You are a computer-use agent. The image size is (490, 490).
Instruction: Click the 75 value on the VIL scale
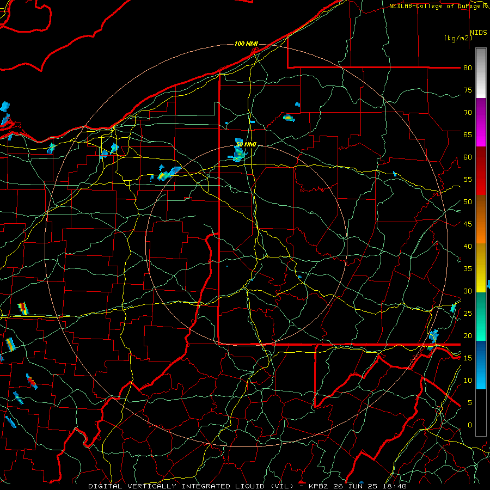[468, 90]
